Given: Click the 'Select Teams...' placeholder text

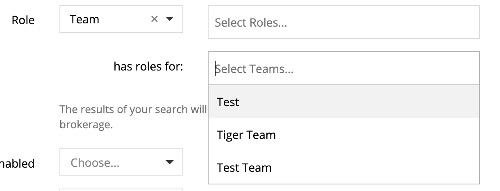Looking at the screenshot, I should [x=255, y=69].
